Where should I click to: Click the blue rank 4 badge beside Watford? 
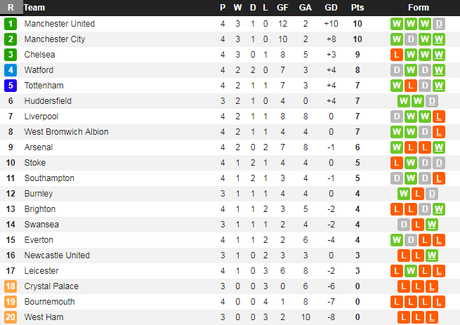pos(11,70)
